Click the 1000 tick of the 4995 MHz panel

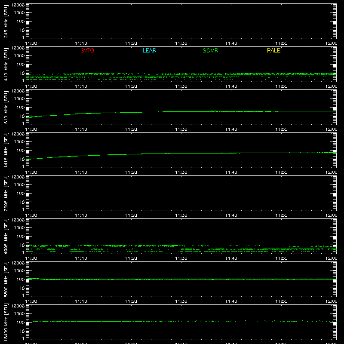19,228
